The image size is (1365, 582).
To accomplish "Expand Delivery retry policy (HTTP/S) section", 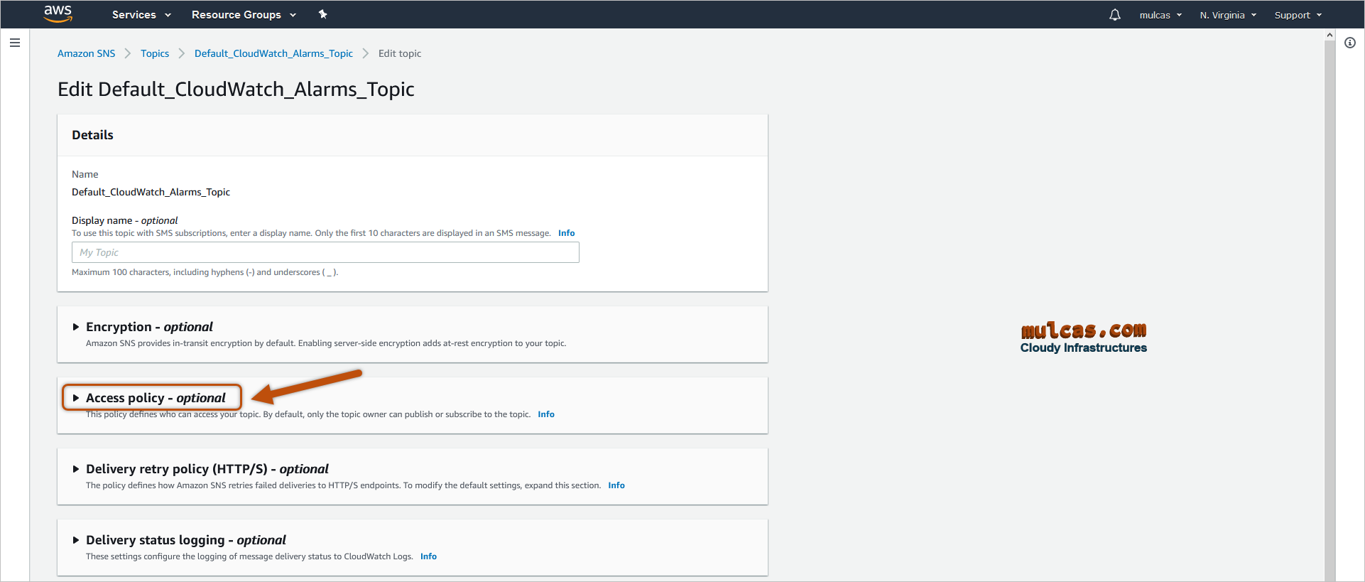I will click(76, 469).
